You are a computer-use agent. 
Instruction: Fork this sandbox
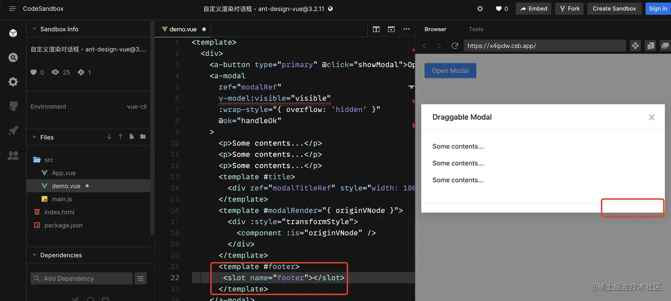[x=569, y=8]
